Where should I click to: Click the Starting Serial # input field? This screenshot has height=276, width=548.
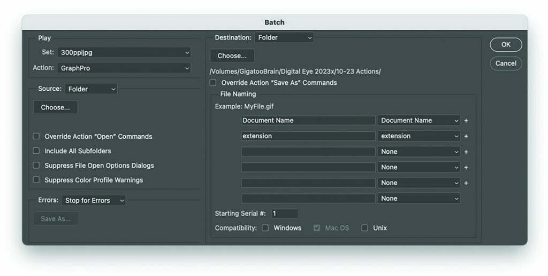[x=284, y=214]
